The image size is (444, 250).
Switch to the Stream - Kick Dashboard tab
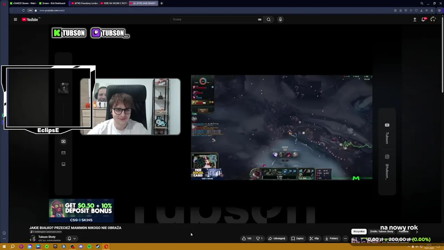(52, 3)
